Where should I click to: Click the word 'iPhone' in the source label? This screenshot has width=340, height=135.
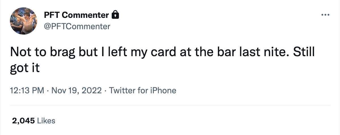[x=164, y=91]
